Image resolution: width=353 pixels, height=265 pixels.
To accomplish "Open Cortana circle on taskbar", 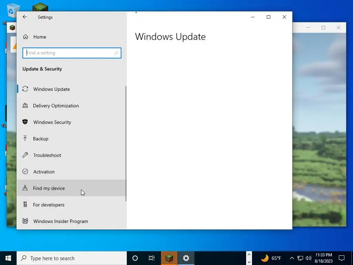I will [135, 258].
